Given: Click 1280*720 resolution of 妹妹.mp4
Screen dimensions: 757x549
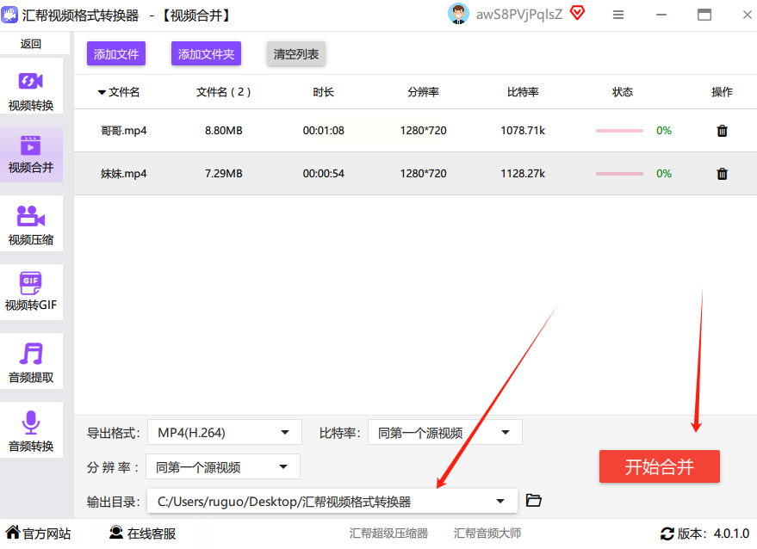Looking at the screenshot, I should tap(423, 174).
